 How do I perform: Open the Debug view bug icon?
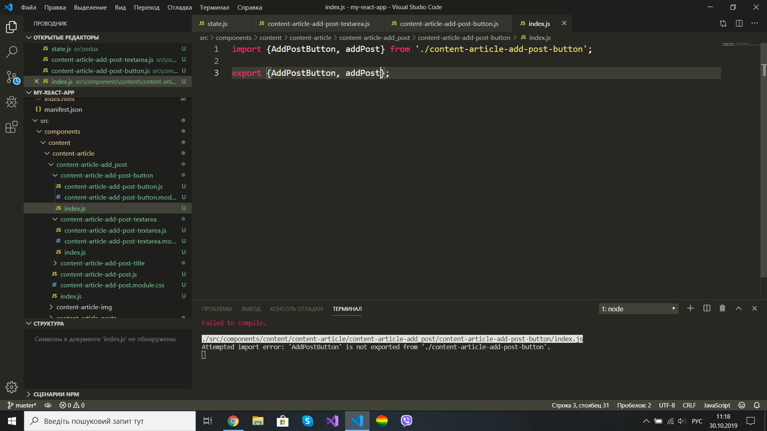pos(12,102)
